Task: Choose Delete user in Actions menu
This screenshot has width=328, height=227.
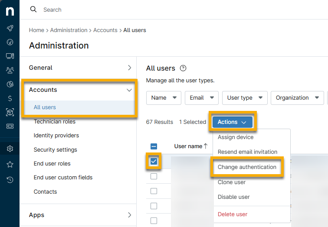Action: click(233, 214)
